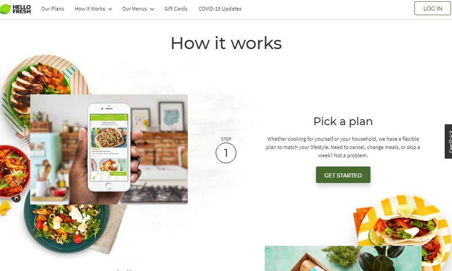Click the How it works heading
This screenshot has width=452, height=271.
click(x=226, y=43)
